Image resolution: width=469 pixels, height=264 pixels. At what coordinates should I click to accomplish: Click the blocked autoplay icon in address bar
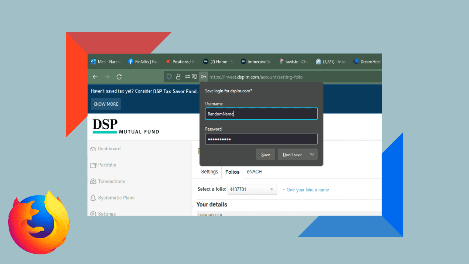[x=194, y=77]
